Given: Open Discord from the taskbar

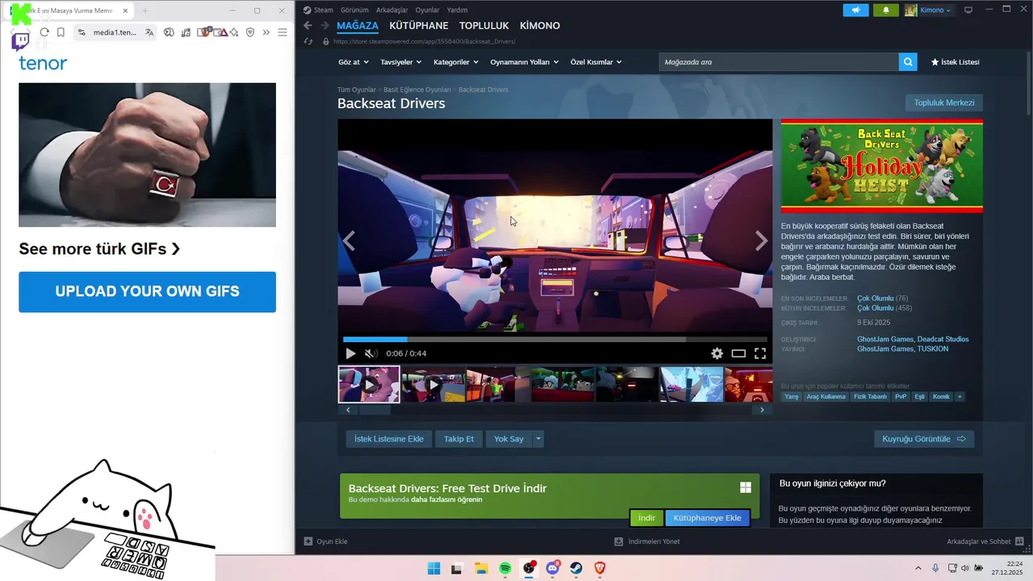Looking at the screenshot, I should tap(553, 568).
